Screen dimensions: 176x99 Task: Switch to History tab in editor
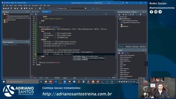pyautogui.click(x=114, y=78)
